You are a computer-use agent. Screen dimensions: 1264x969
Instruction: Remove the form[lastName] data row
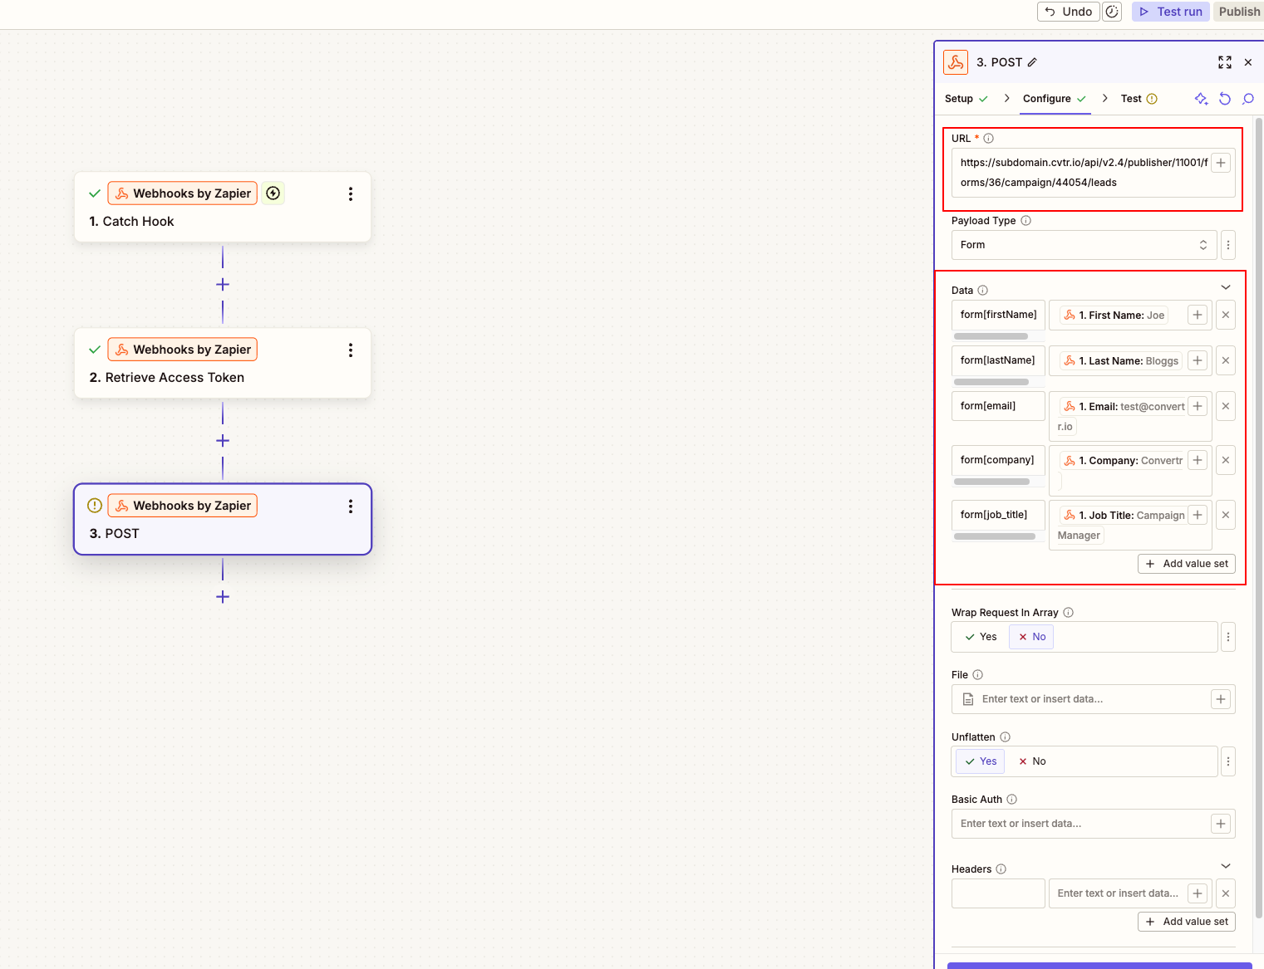coord(1226,360)
